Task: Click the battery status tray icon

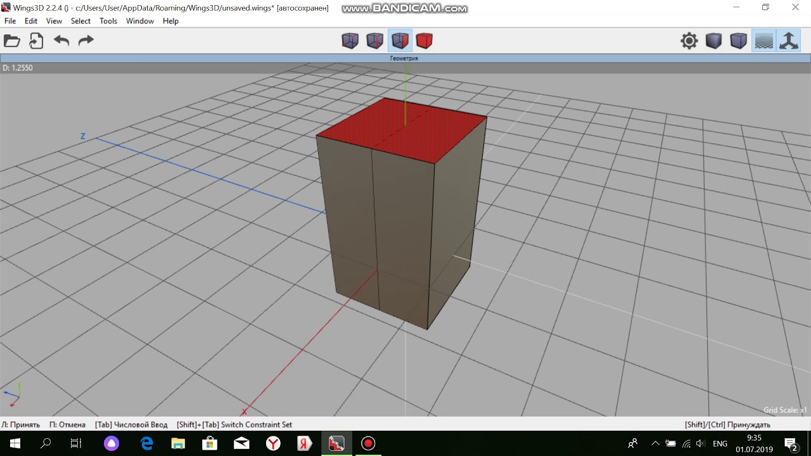Action: 671,443
